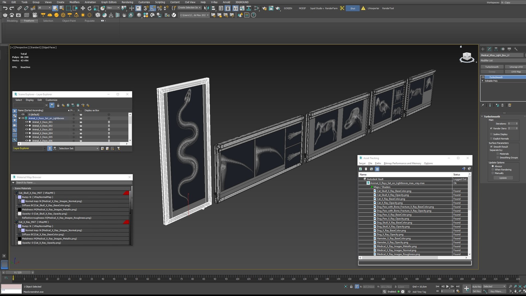Jump to the end frame
The width and height of the screenshot is (526, 296).
click(x=458, y=286)
